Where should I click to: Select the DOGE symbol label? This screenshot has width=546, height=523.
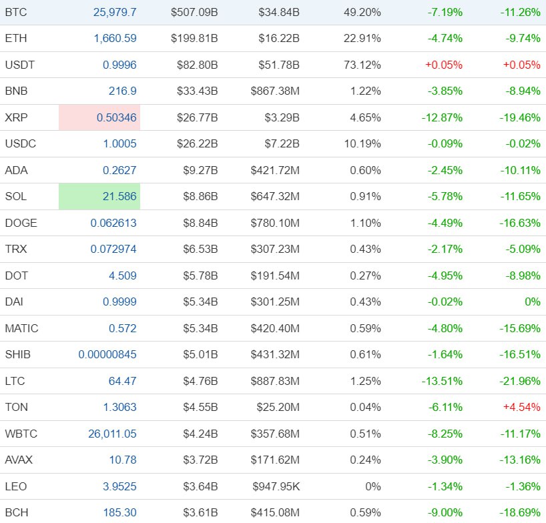(x=21, y=223)
